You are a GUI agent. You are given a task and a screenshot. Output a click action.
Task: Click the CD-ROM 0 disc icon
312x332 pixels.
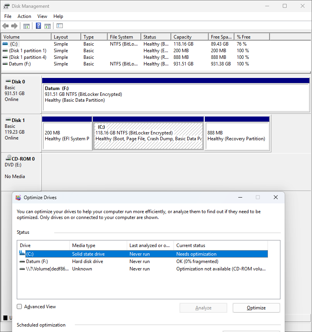pos(8,157)
